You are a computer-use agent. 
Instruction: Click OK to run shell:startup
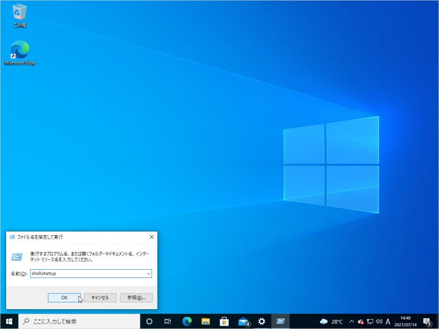64,297
